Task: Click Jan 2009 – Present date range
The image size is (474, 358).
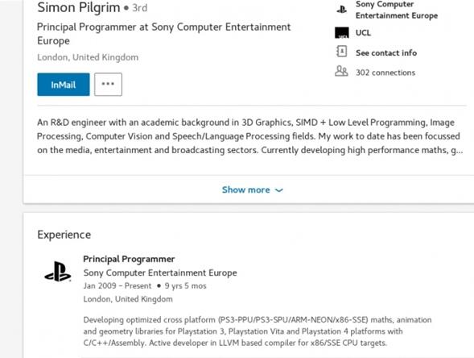Action: 117,286
